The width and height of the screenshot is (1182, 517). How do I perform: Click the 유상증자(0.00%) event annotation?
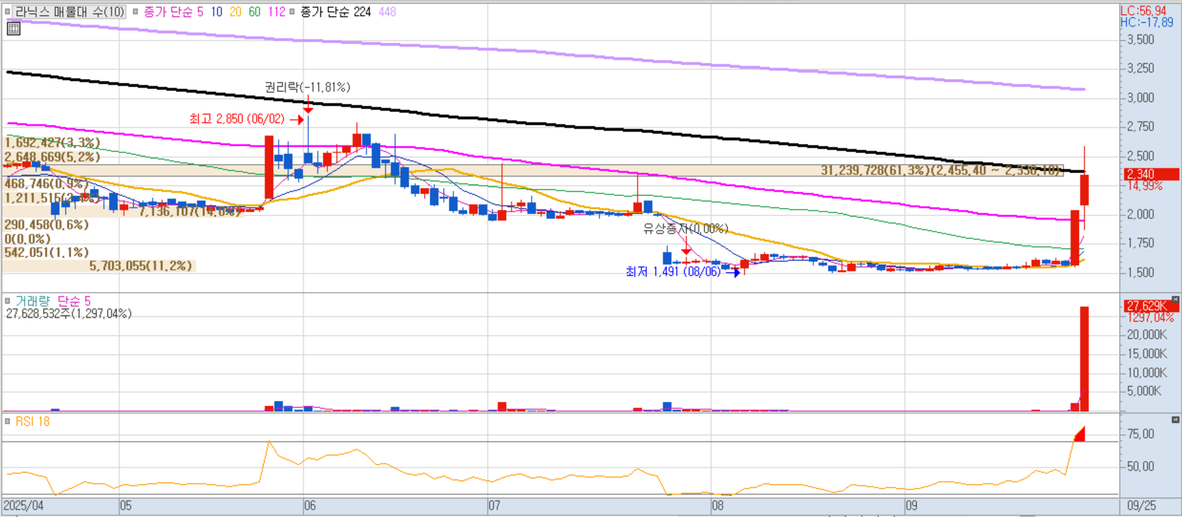point(686,229)
